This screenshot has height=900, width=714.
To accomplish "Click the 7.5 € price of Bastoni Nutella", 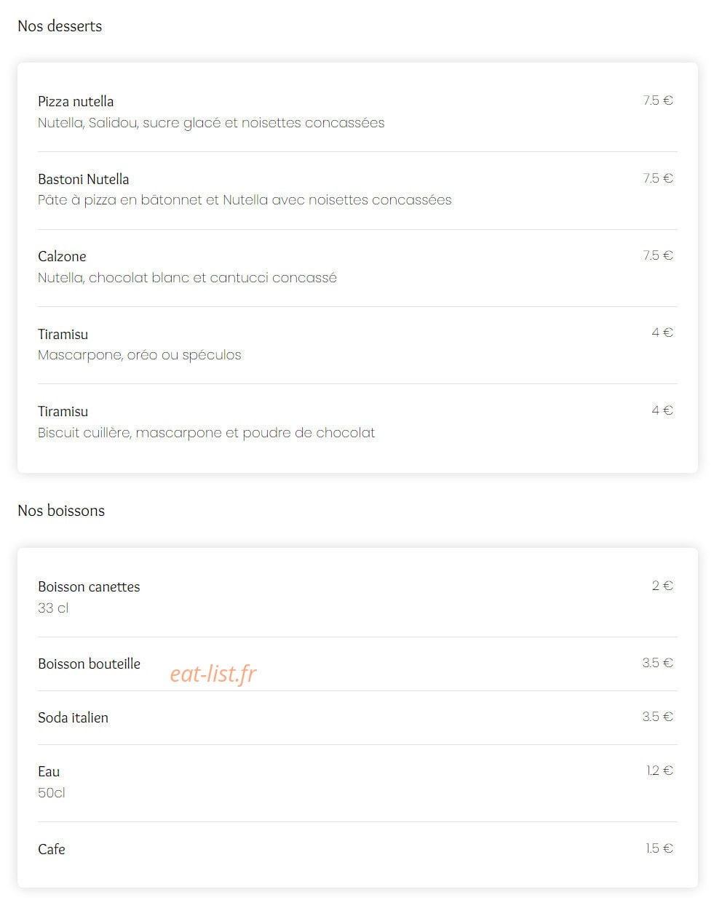I will click(658, 178).
